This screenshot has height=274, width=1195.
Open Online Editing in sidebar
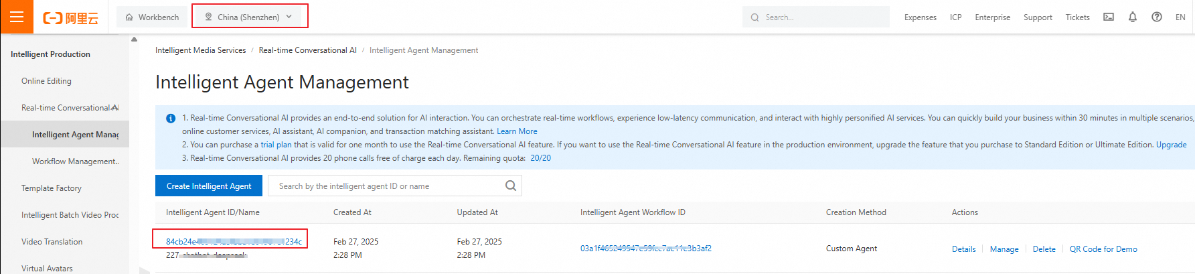click(x=46, y=81)
